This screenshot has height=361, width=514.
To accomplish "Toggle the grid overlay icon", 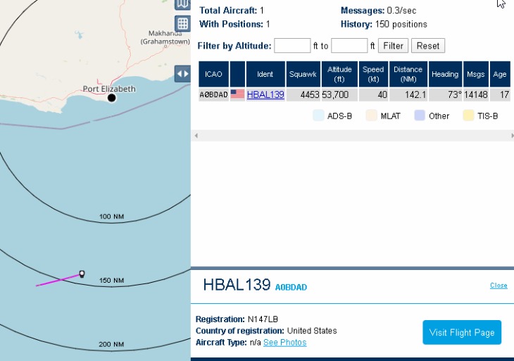I will pyautogui.click(x=182, y=23).
